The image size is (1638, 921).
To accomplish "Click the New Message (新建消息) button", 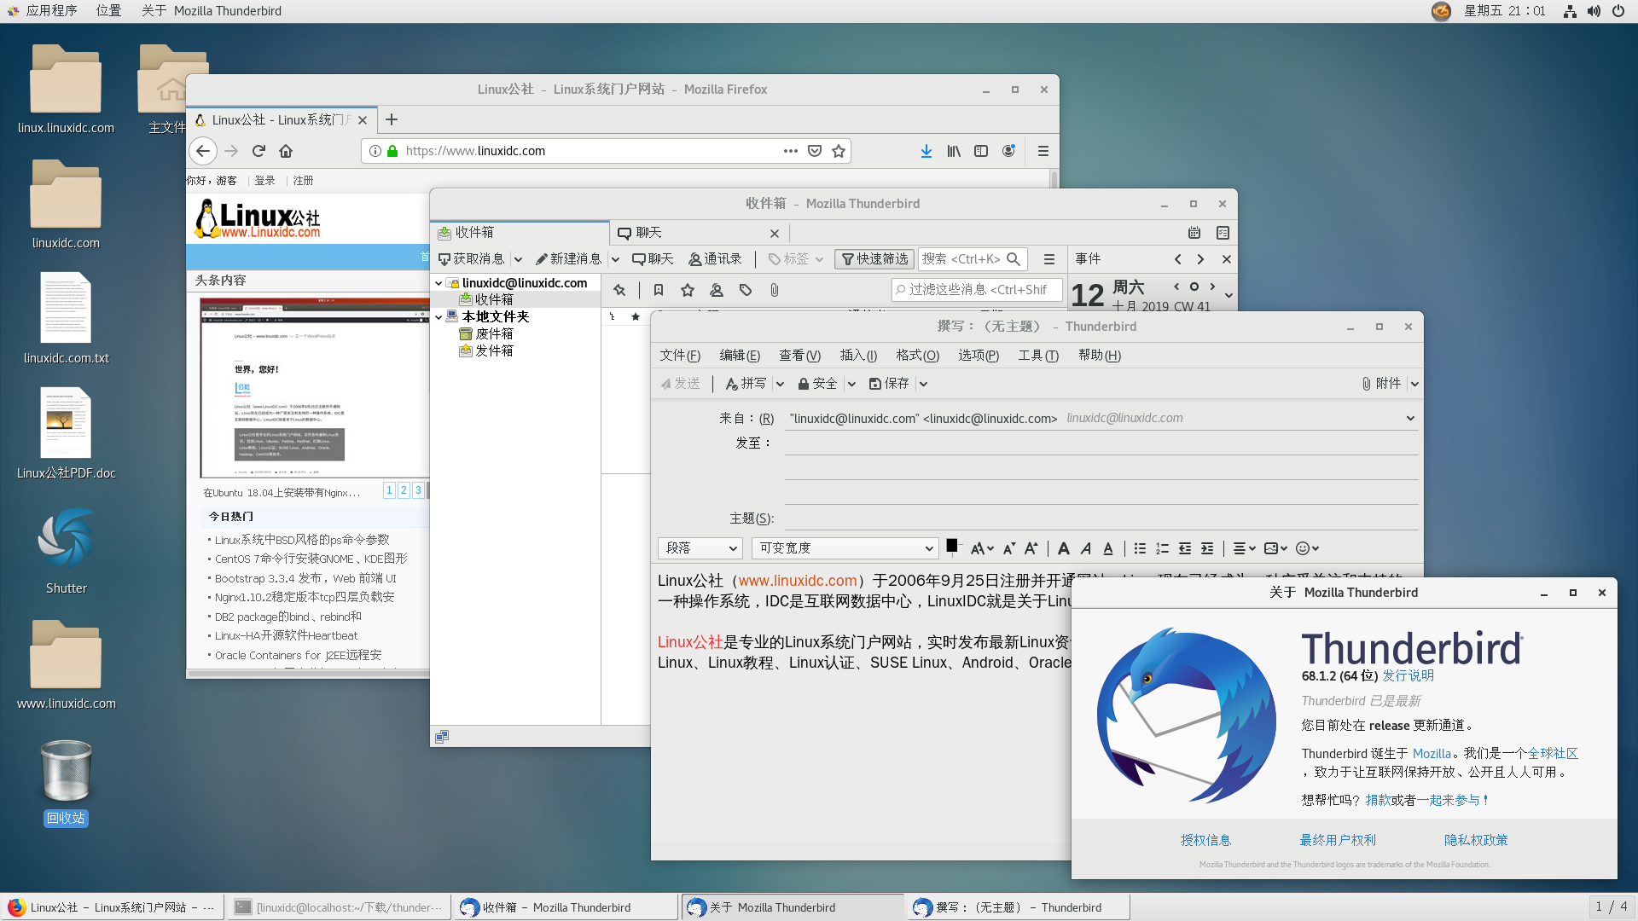I will (568, 259).
